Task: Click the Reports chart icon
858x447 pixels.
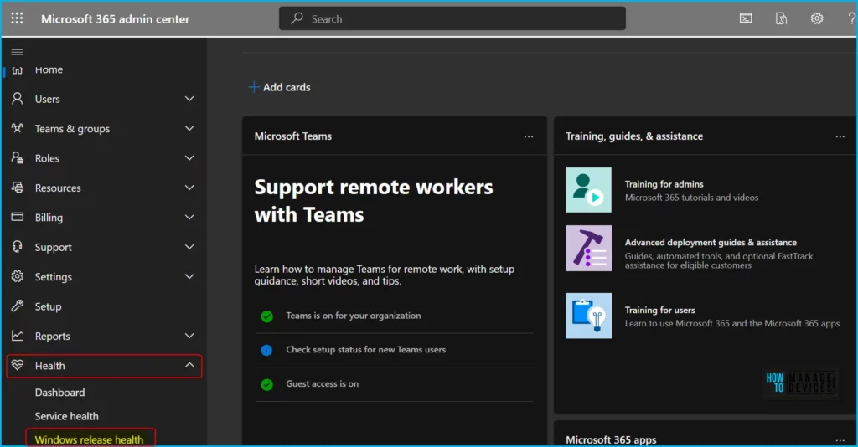Action: [x=18, y=336]
